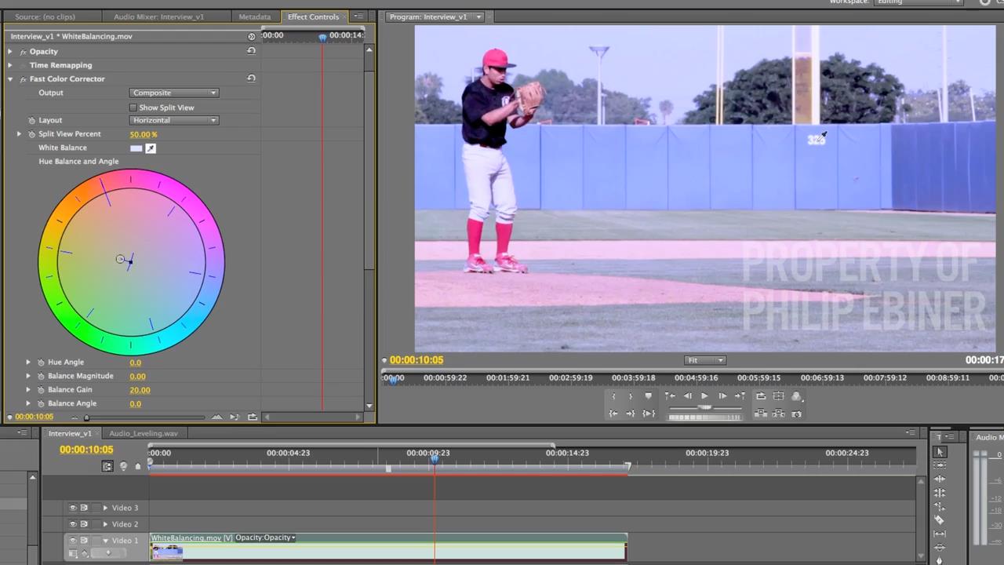
Task: Open the Fit zoom dropdown in Program monitor
Action: tap(704, 360)
